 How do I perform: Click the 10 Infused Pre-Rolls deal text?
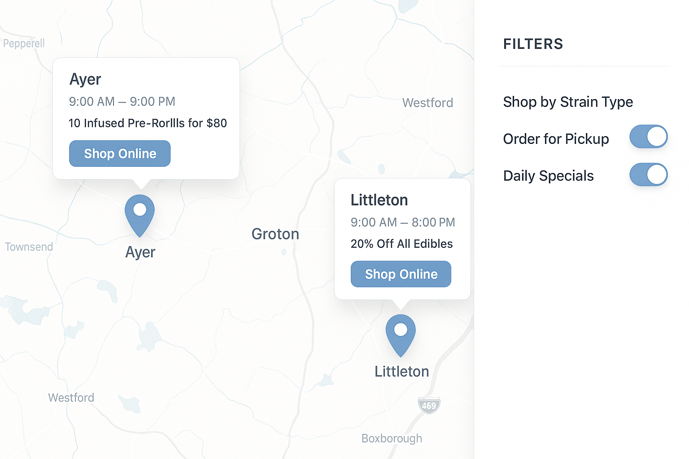(x=148, y=123)
